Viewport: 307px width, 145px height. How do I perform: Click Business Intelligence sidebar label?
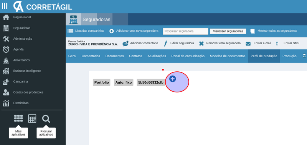tap(27, 71)
